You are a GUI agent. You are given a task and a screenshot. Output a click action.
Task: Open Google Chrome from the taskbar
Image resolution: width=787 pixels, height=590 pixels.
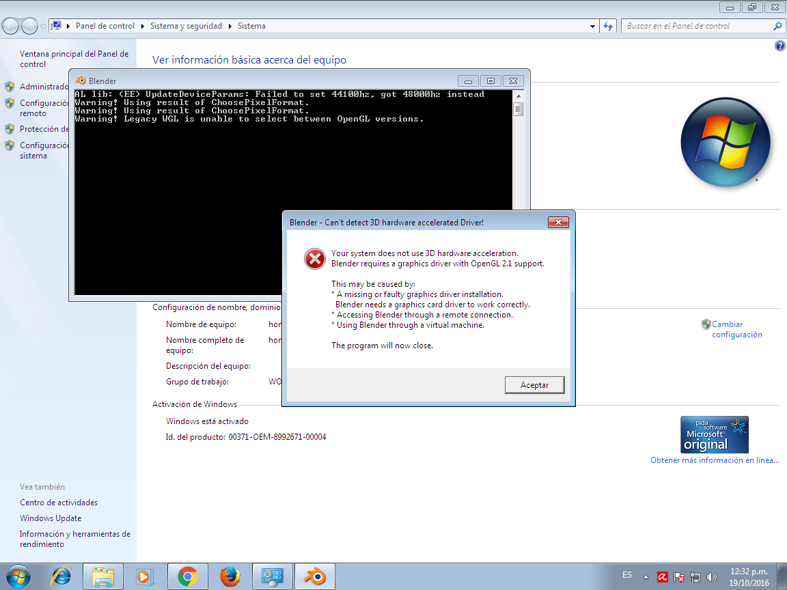pyautogui.click(x=188, y=576)
